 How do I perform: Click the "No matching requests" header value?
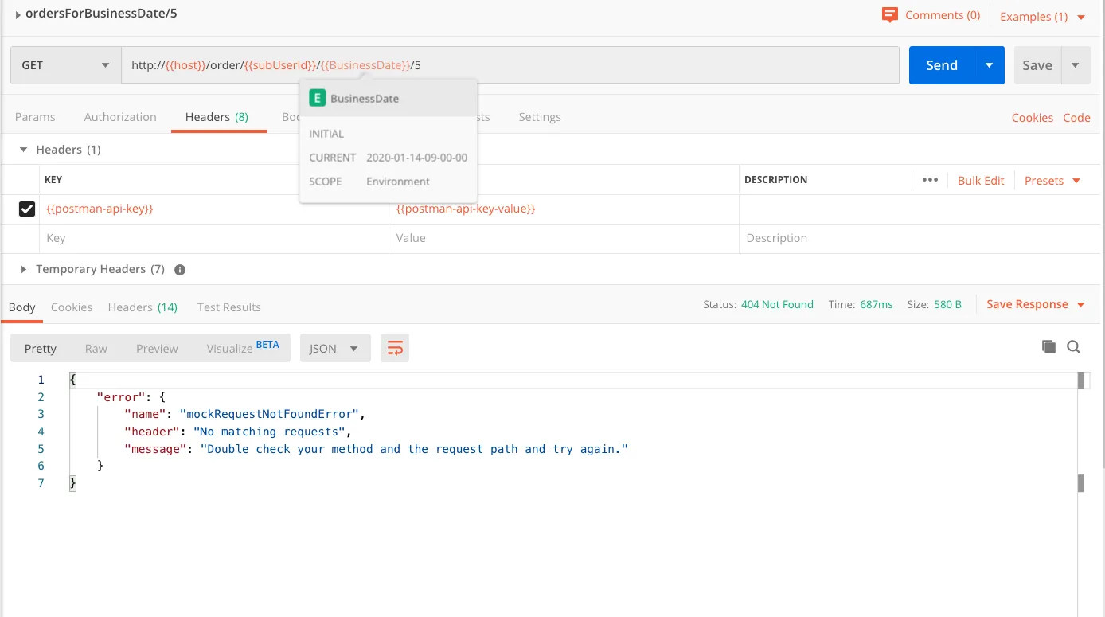coord(269,432)
